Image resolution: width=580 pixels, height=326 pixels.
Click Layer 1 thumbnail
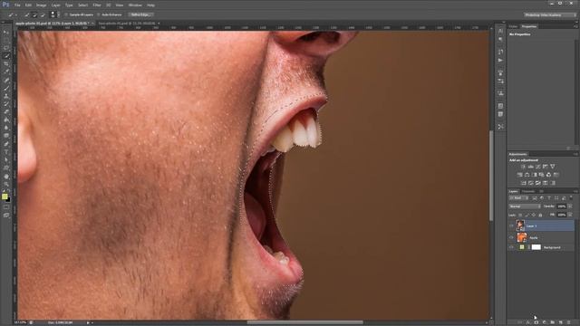(x=520, y=225)
